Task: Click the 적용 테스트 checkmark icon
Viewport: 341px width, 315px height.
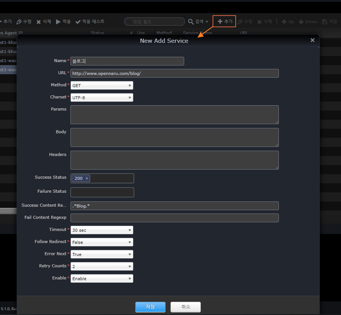Action: (78, 22)
